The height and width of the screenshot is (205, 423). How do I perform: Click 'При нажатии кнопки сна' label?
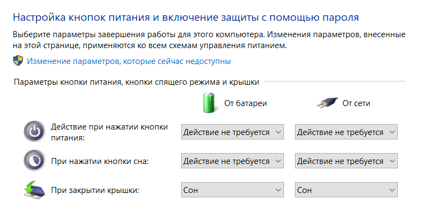[100, 161]
